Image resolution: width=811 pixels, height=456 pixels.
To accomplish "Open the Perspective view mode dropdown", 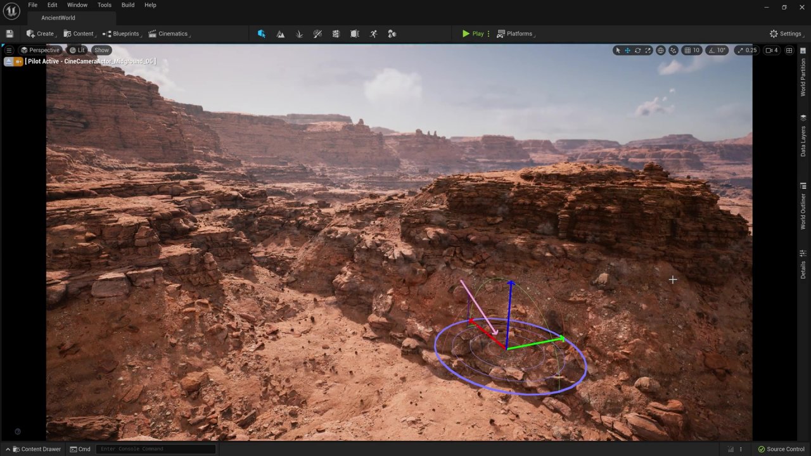I will tap(39, 50).
